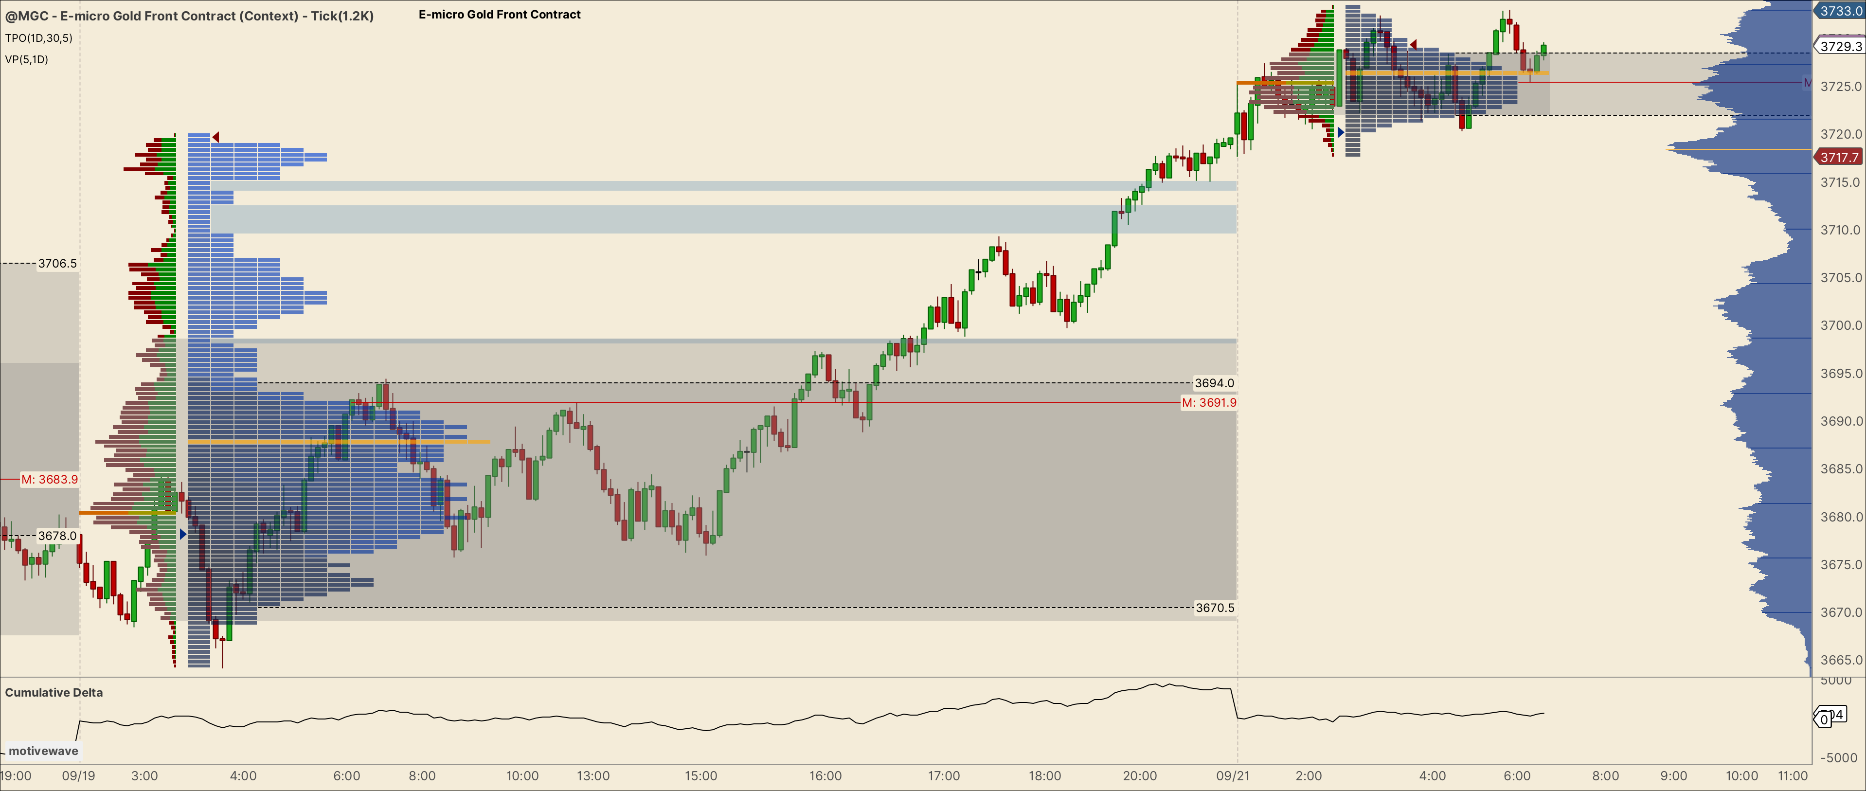
Task: Click the @MGC E-micro Gold chart title
Action: pyautogui.click(x=189, y=16)
